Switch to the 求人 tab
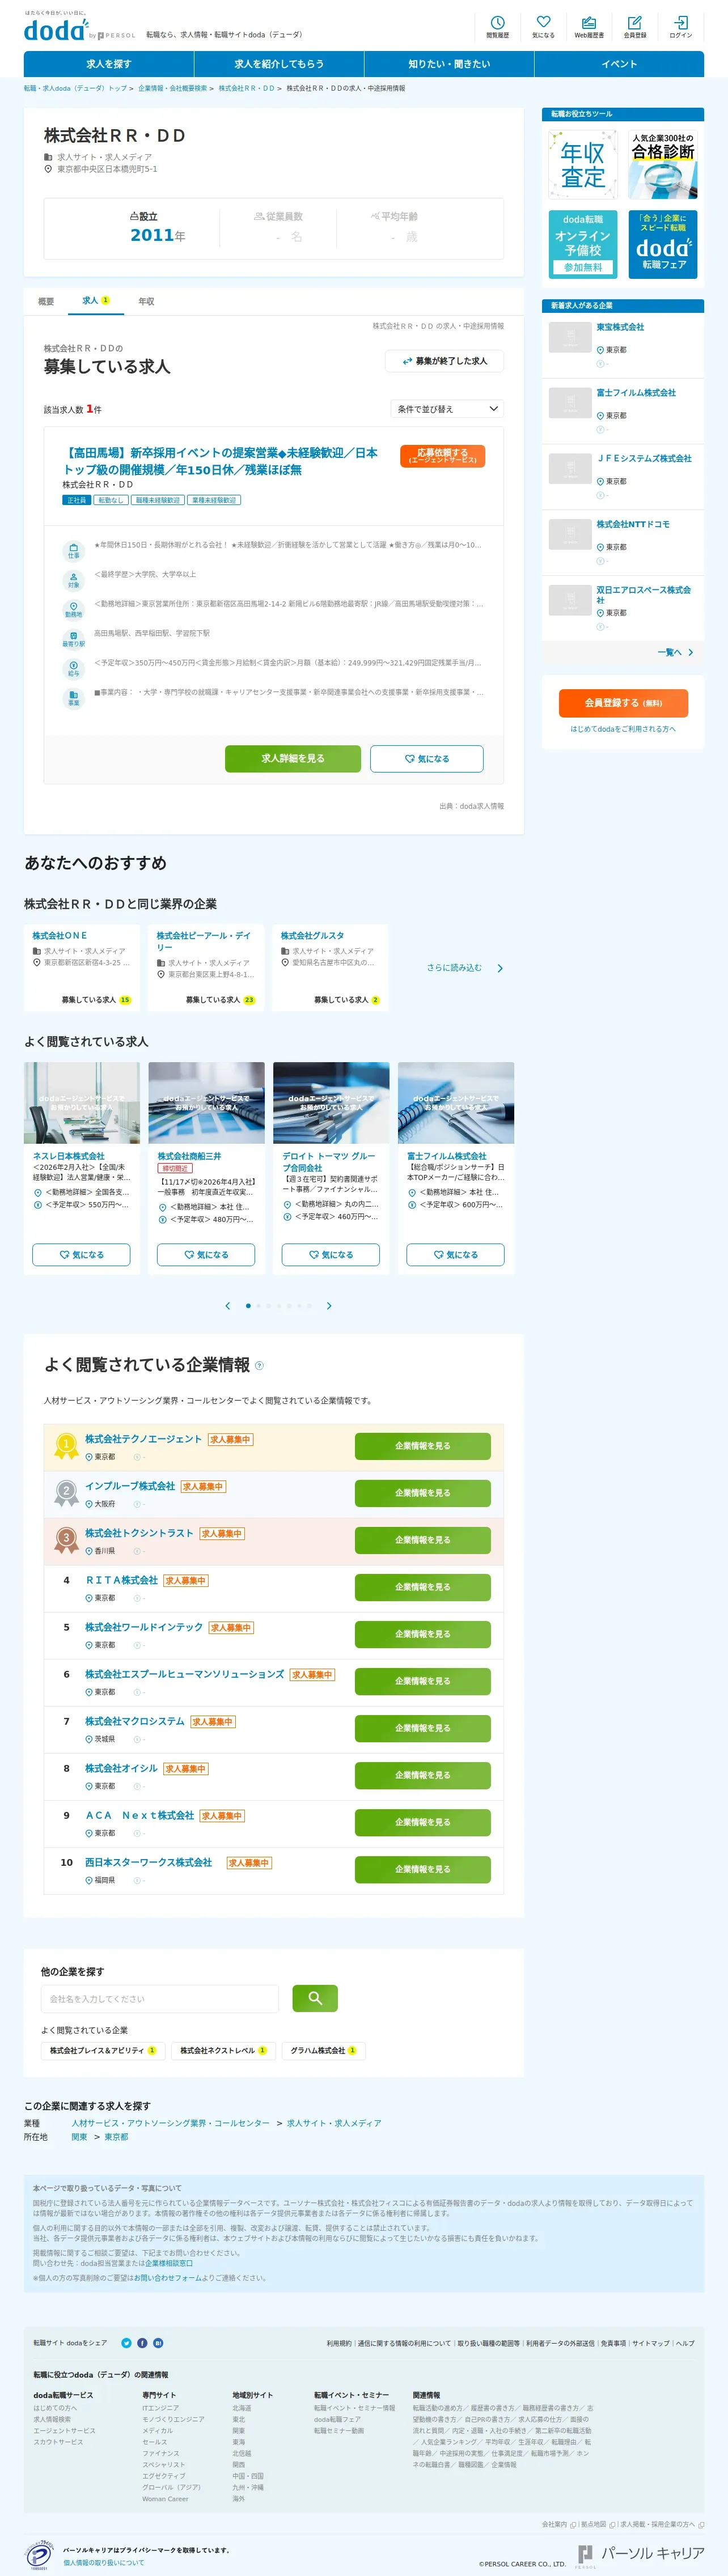728x2576 pixels. point(96,301)
